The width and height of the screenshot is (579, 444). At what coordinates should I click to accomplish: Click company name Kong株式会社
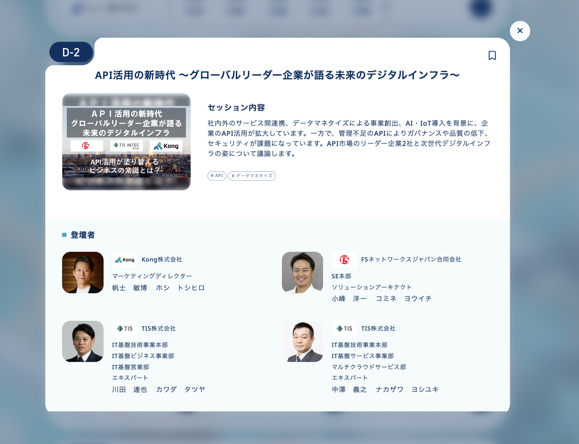[162, 259]
